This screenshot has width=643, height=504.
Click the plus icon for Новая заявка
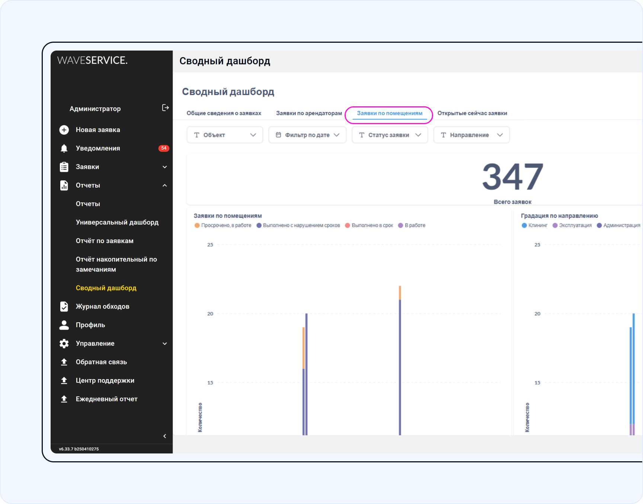coord(64,130)
